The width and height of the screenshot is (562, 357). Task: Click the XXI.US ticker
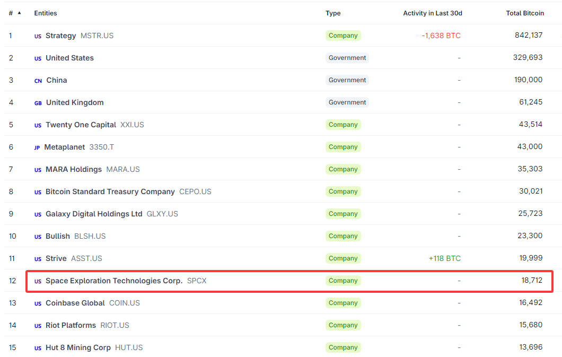(132, 125)
